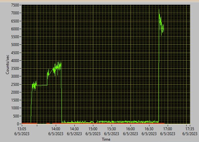Click the 500 Y-axis tick label
The width and height of the screenshot is (199, 142).
point(16,116)
